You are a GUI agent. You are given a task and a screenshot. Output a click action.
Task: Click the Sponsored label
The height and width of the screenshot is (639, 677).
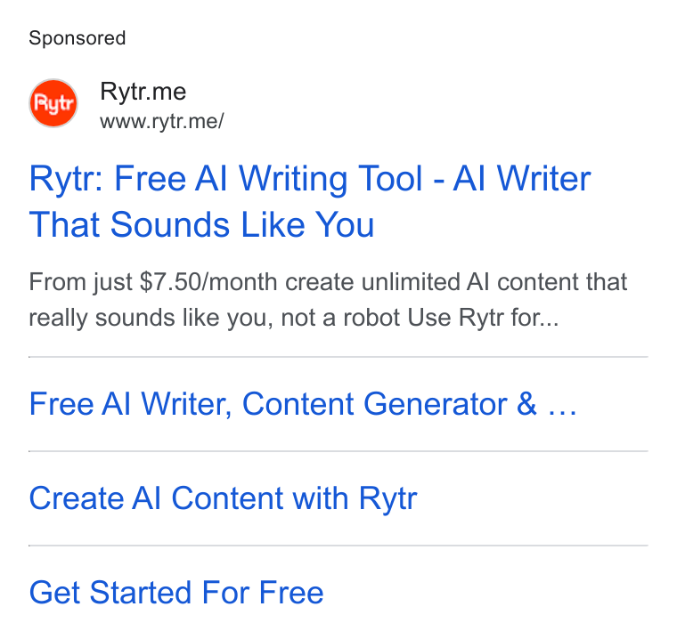(x=77, y=38)
